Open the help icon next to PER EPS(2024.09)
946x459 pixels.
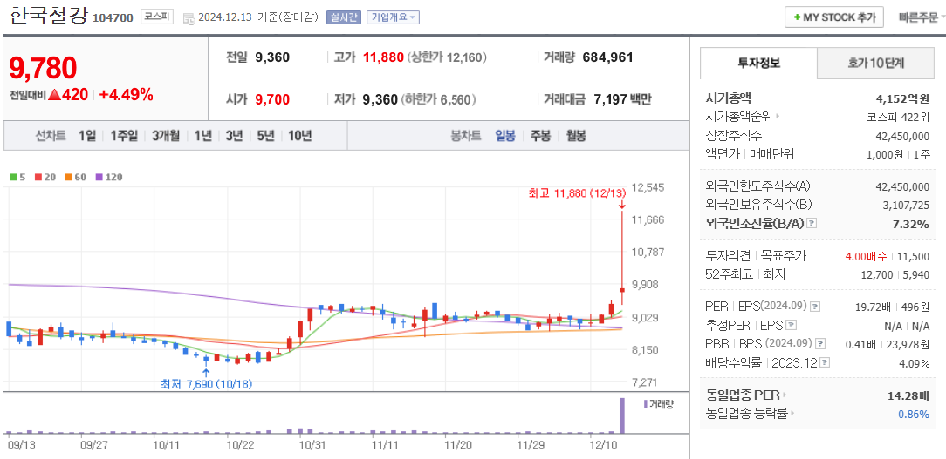tap(815, 307)
